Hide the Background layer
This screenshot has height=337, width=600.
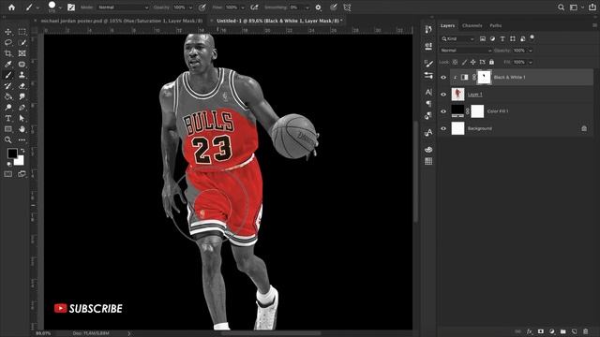(x=443, y=128)
